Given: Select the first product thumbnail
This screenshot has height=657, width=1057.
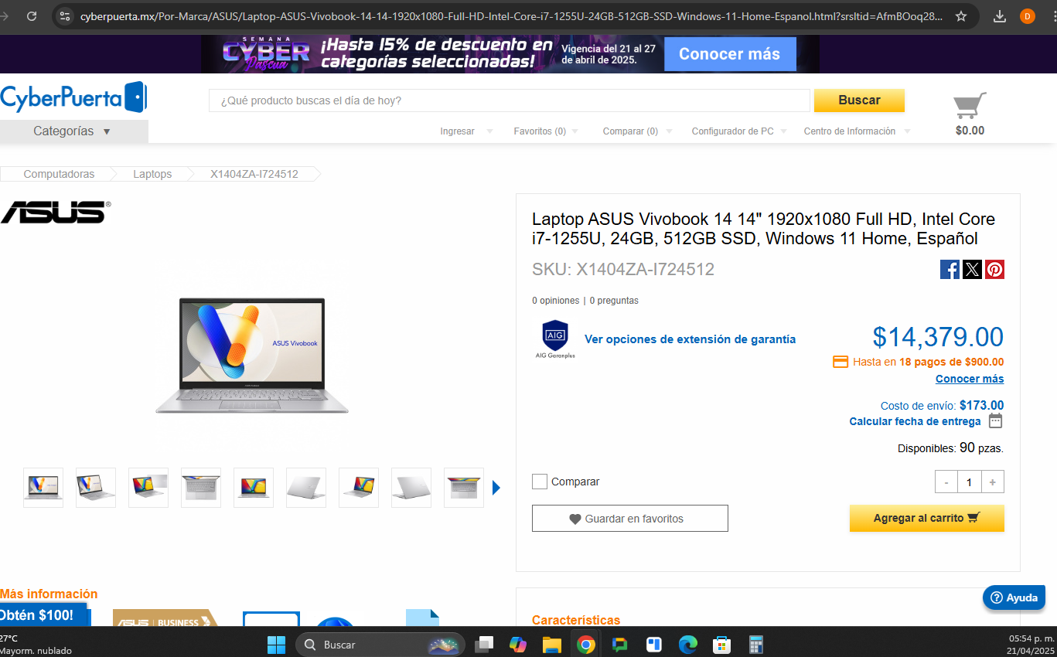Looking at the screenshot, I should tap(43, 488).
